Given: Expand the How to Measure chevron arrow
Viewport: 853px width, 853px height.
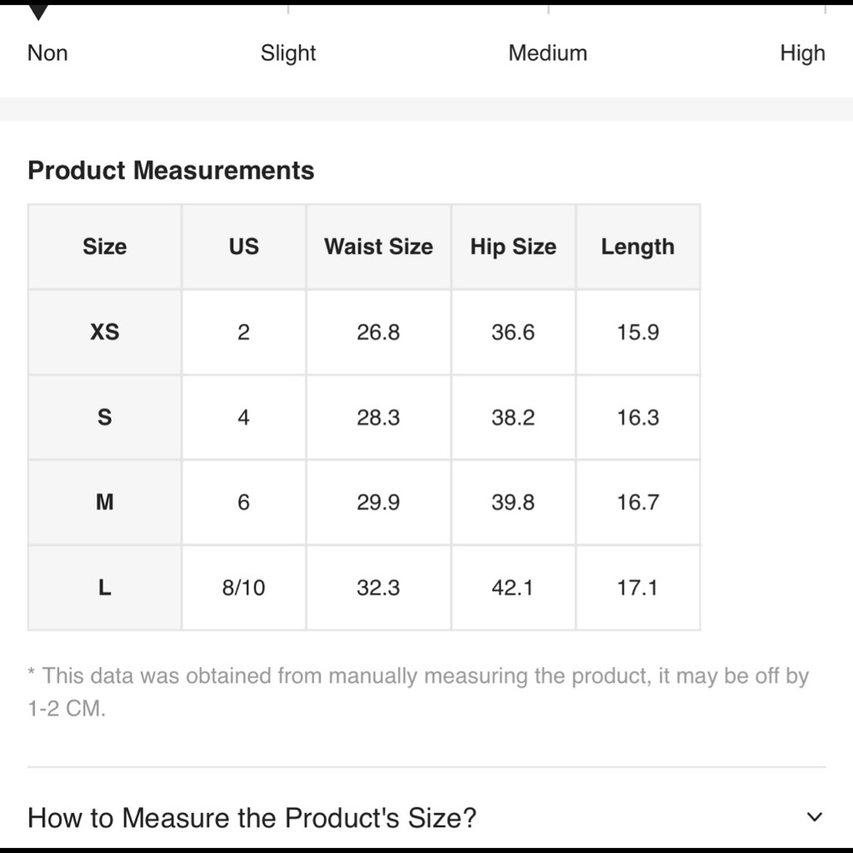Looking at the screenshot, I should tap(814, 816).
